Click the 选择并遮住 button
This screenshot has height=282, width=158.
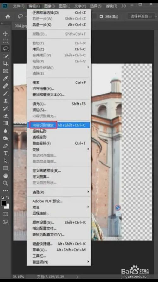click(141, 16)
